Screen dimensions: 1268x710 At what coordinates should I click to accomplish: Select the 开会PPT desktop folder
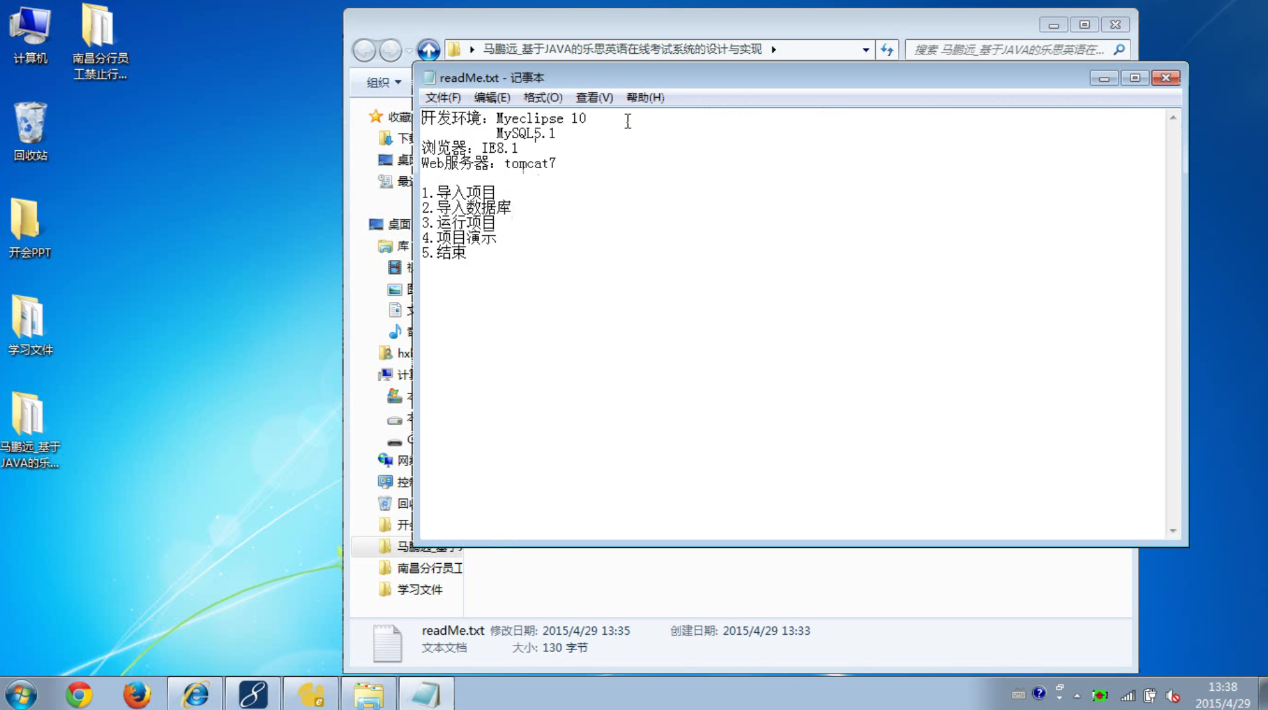tap(29, 228)
